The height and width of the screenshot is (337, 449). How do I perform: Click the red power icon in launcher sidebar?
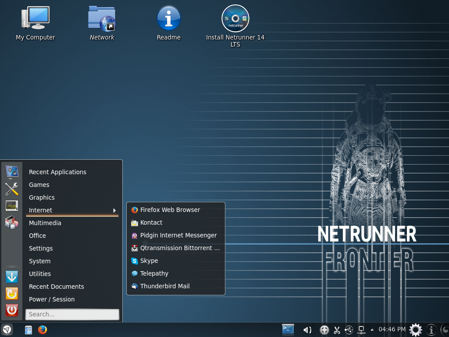[12, 310]
